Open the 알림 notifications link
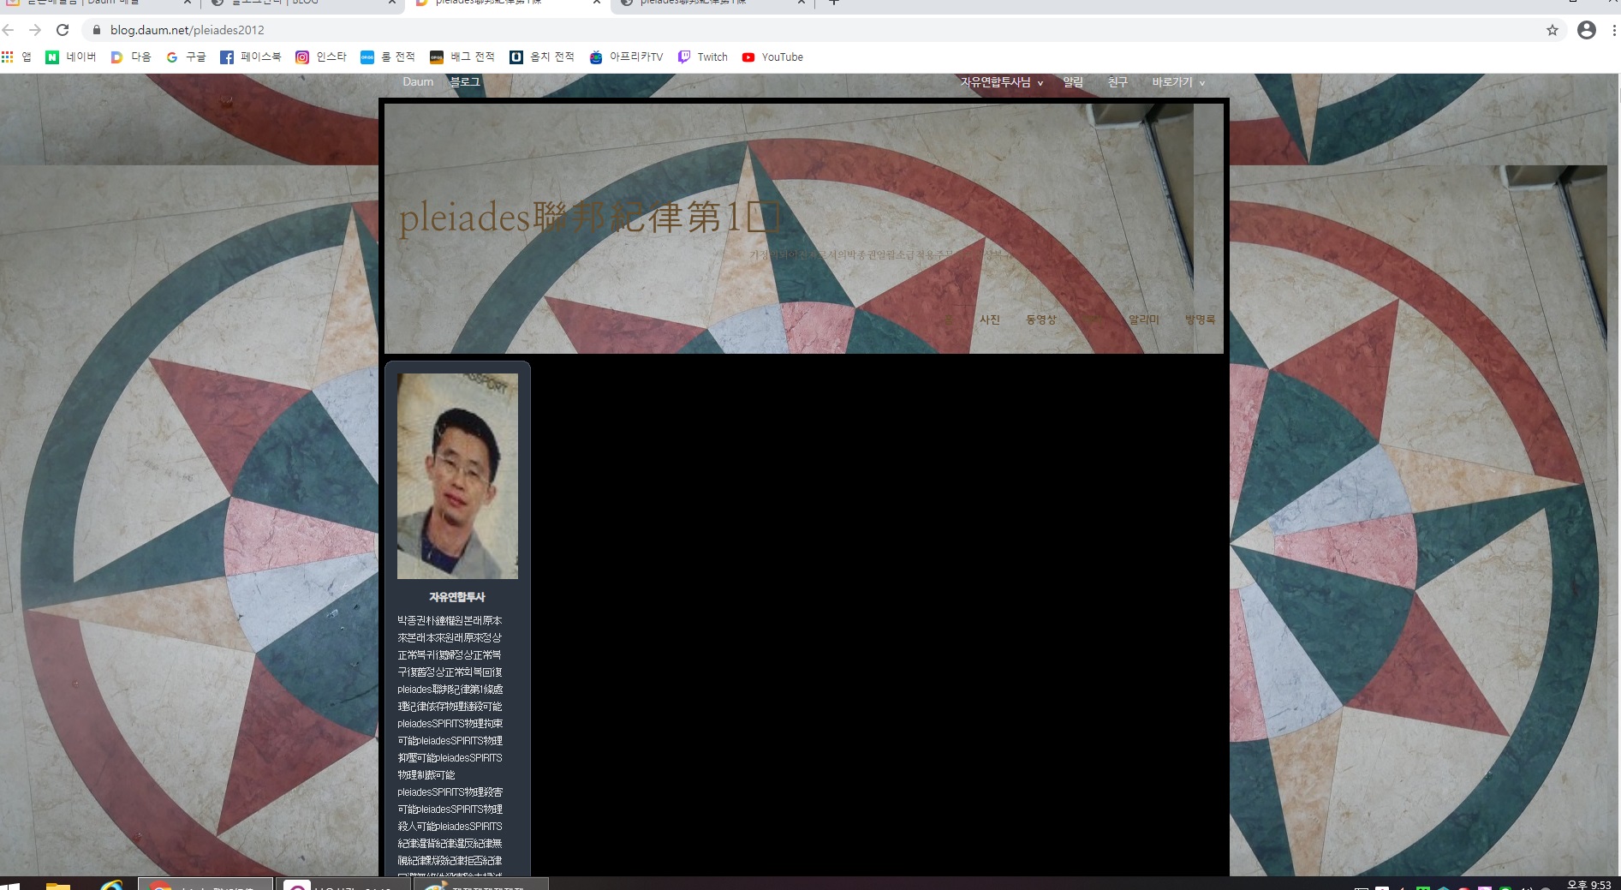Screen dimensions: 1621x890 pyautogui.click(x=1073, y=82)
